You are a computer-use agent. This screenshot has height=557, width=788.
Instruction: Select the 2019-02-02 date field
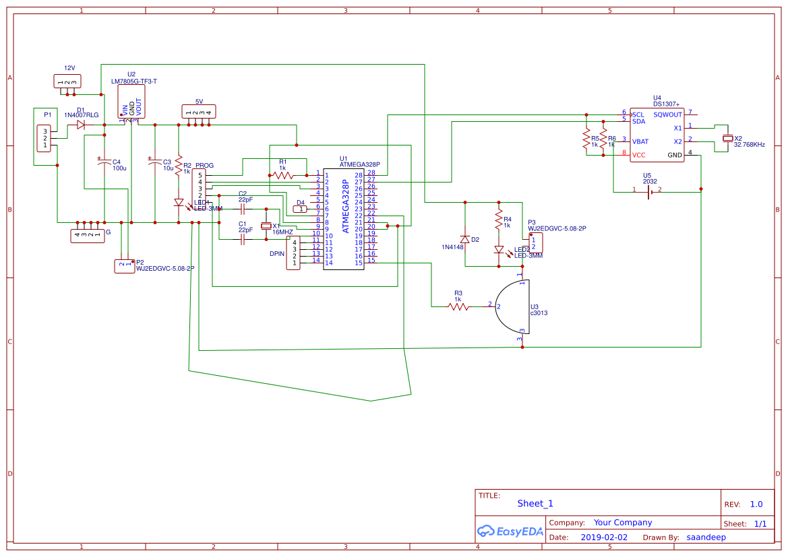point(605,537)
